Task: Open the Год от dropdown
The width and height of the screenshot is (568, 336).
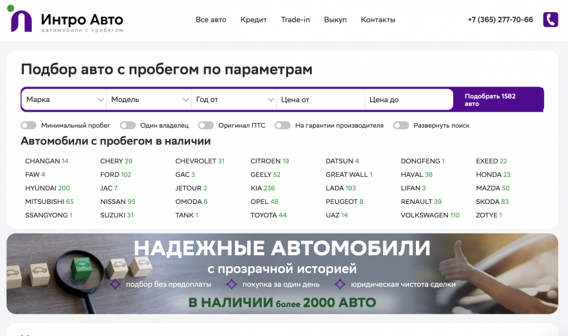Action: pos(234,99)
